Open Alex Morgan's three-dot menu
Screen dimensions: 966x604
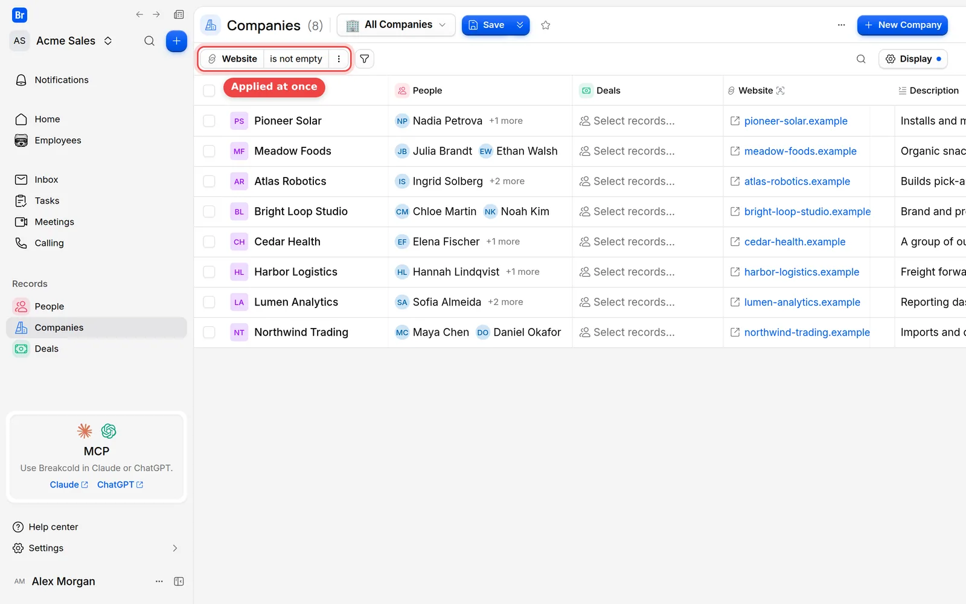click(159, 582)
